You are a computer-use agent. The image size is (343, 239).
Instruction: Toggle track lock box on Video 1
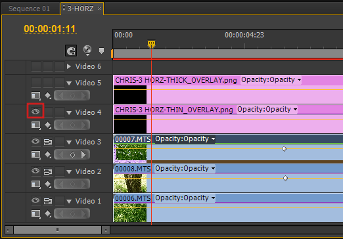coord(60,201)
